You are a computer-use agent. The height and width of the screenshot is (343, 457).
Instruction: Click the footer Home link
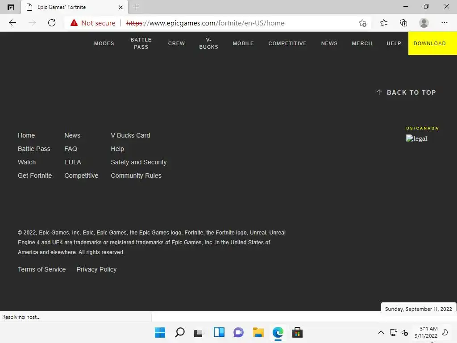[26, 135]
